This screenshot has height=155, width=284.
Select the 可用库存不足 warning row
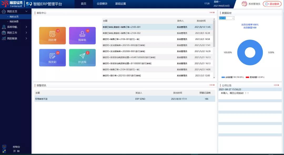click(x=125, y=99)
